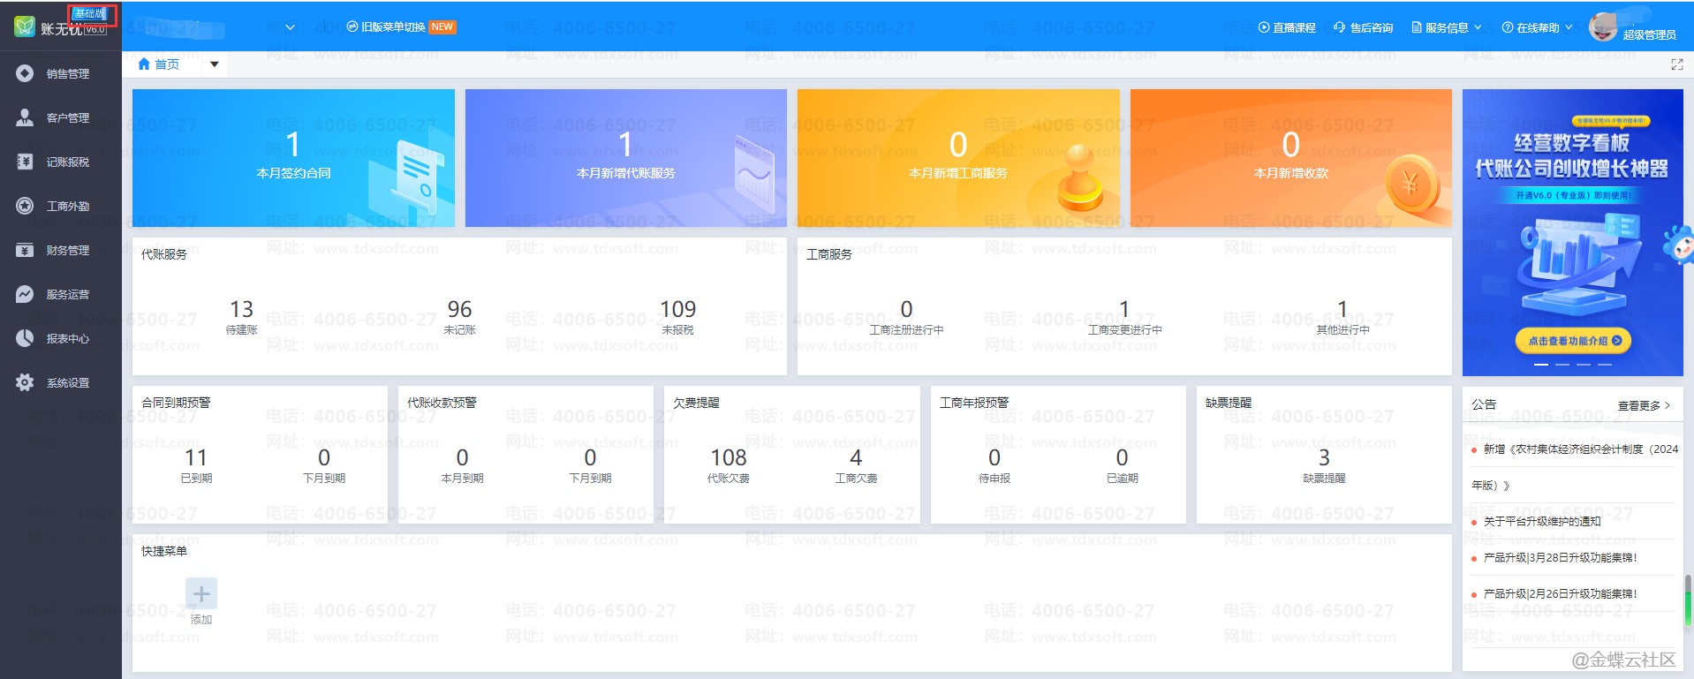Toggle fullscreen with the expand icon

(1676, 64)
